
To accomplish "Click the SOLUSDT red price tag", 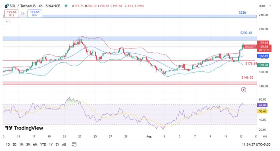I will (250, 47).
